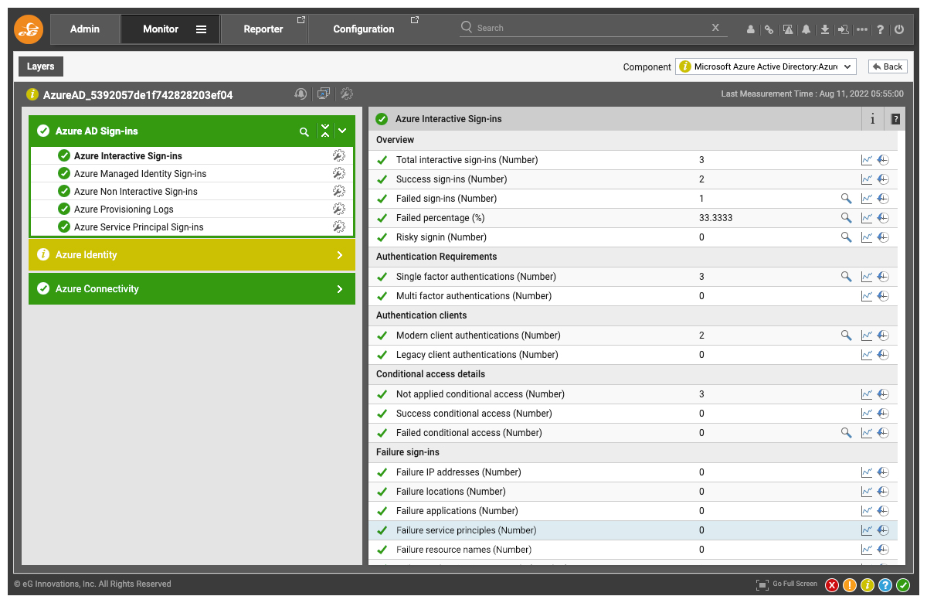Configure Azure Non Interactive Sign-ins test

point(338,191)
